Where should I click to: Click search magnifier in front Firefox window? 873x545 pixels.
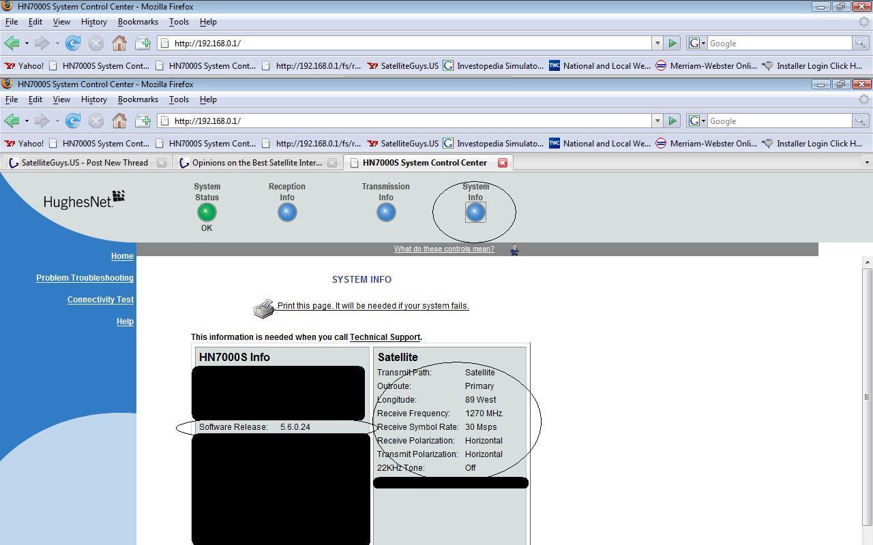click(x=861, y=121)
